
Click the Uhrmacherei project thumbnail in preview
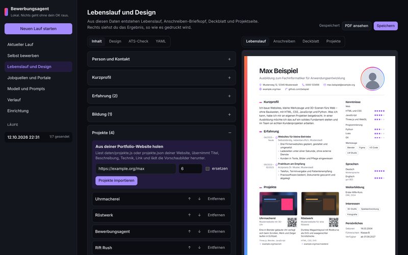click(x=278, y=203)
